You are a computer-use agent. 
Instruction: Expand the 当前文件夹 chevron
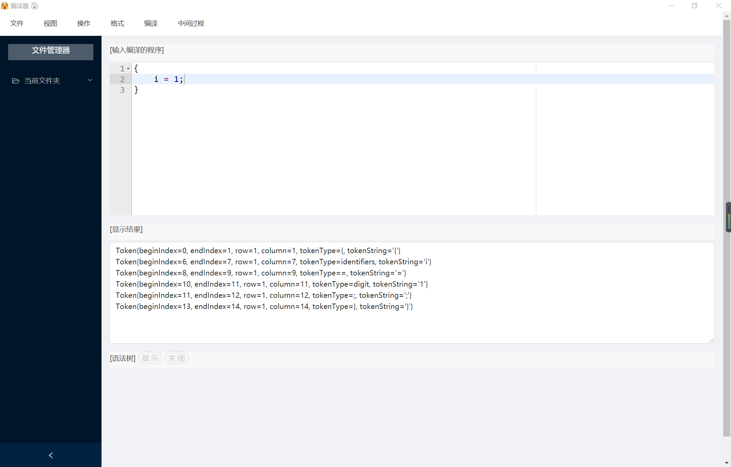tap(90, 80)
